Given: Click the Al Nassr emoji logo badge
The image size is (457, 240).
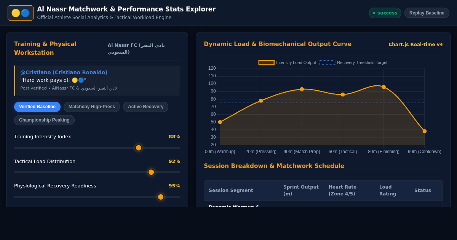Looking at the screenshot, I should click(21, 13).
